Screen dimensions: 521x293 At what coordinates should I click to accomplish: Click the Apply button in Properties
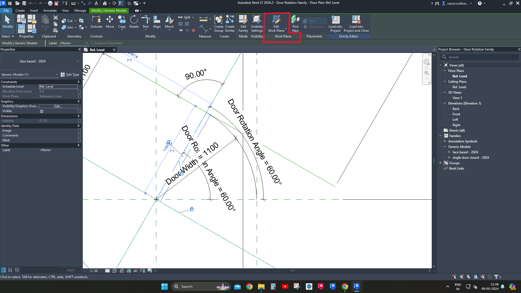coord(71,270)
